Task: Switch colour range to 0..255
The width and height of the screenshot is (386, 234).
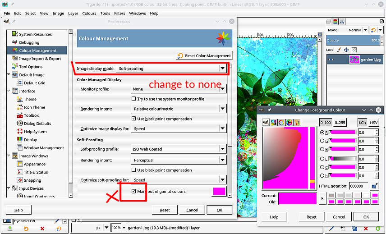Action: [x=340, y=123]
